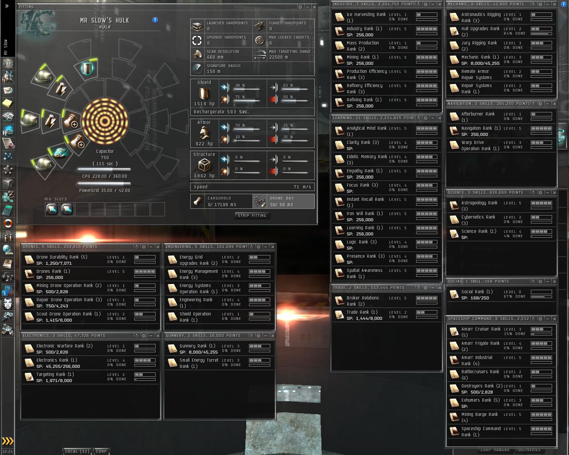
Task: Click the Upgrade Hardpoints icon
Action: 197,40
